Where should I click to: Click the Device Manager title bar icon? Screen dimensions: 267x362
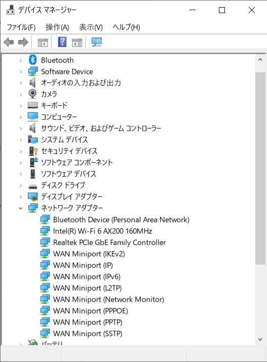coord(10,10)
